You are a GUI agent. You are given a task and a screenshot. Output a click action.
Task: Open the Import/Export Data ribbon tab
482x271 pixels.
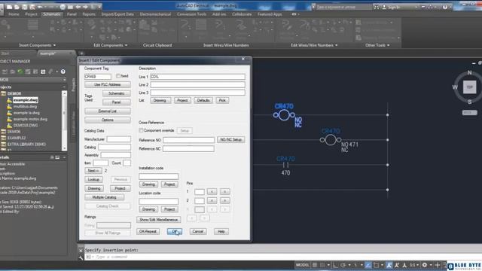[x=117, y=14]
